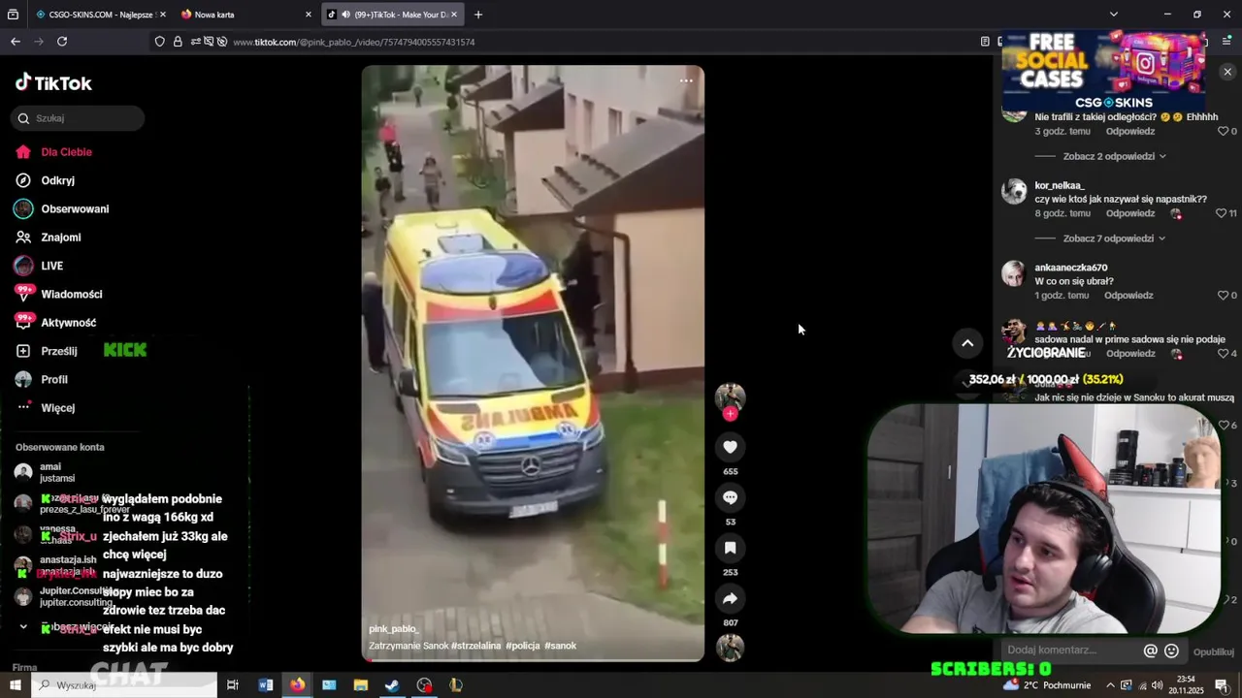
Task: Click the #sanok hashtag
Action: 561,646
